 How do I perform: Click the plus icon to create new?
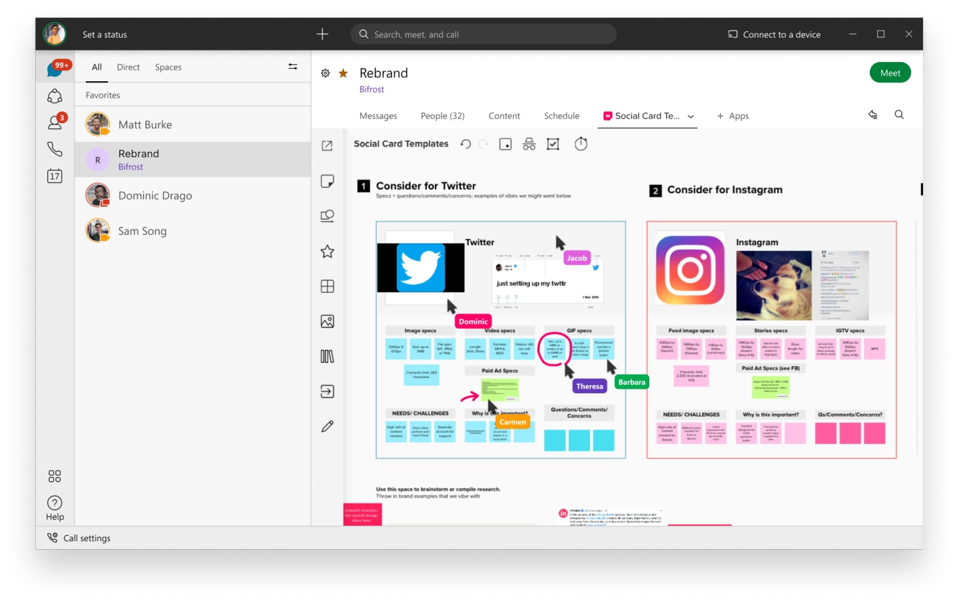pyautogui.click(x=322, y=34)
